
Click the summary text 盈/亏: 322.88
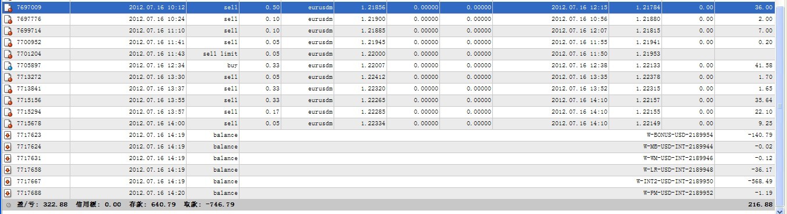coord(42,205)
